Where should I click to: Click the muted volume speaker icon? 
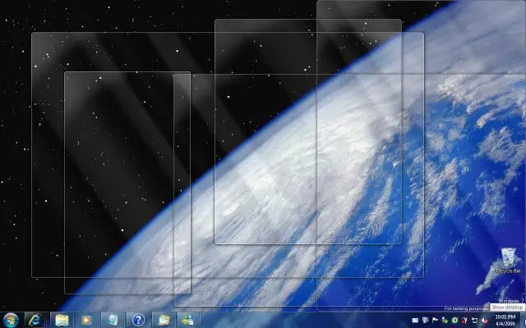[x=484, y=321]
